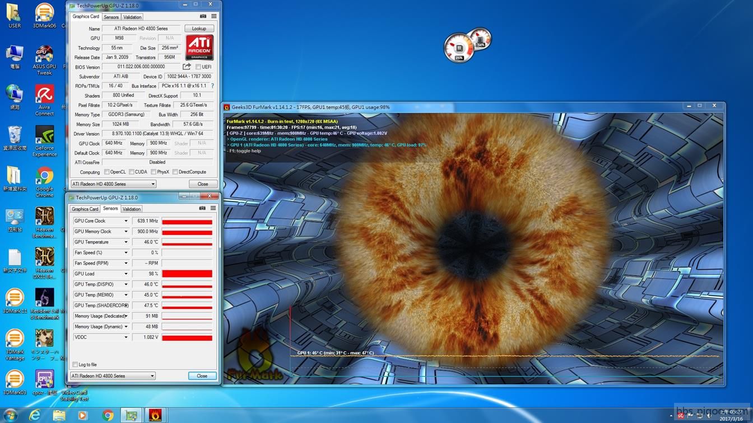Expand the VDDC sensor dropdown
Viewport: 753px width, 423px height.
[x=125, y=337]
